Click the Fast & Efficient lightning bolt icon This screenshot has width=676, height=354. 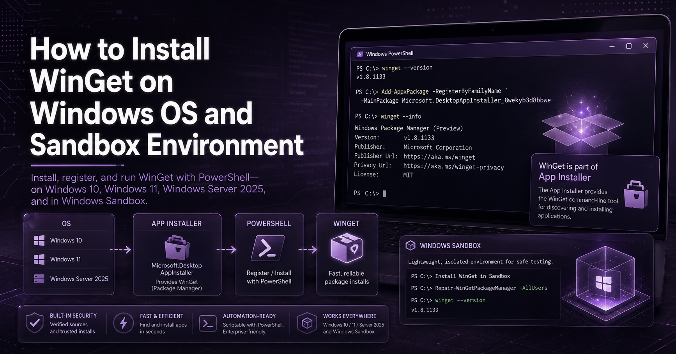pos(123,323)
